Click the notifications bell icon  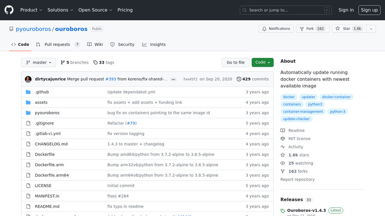point(264,29)
